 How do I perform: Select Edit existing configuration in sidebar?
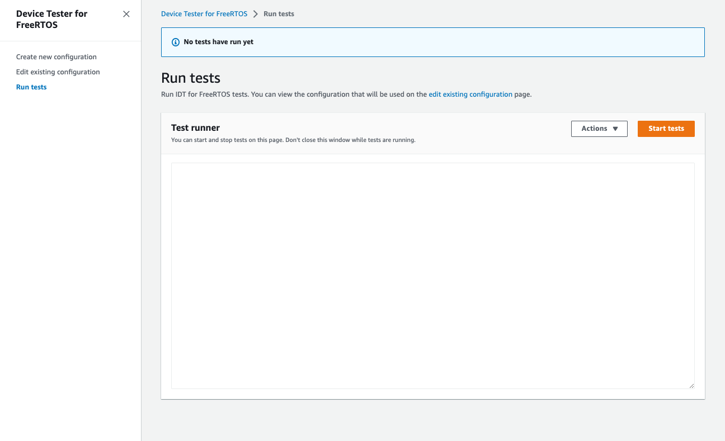point(58,72)
